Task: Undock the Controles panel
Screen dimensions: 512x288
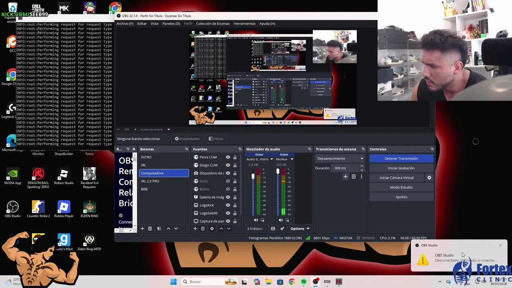Action: click(x=432, y=149)
